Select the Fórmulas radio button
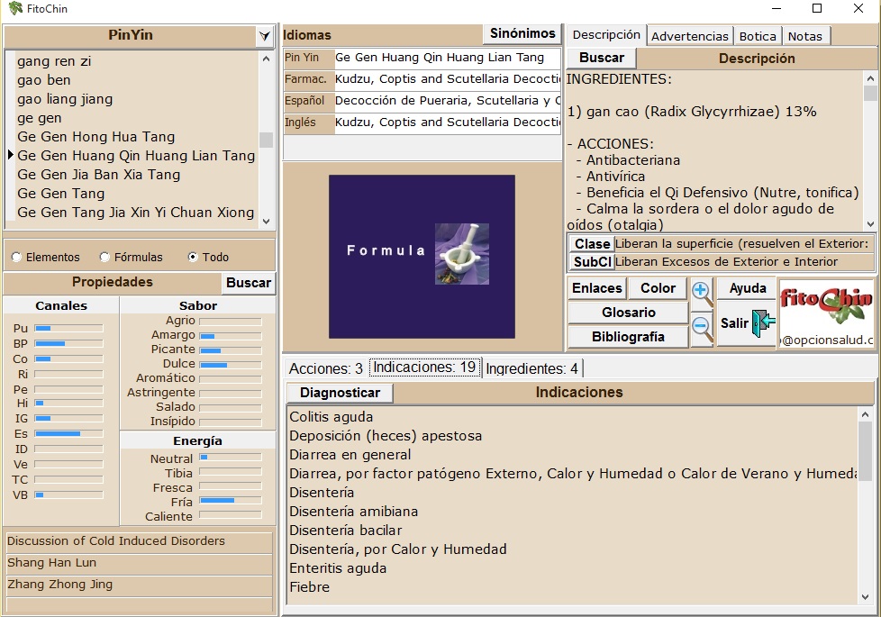 [x=104, y=257]
